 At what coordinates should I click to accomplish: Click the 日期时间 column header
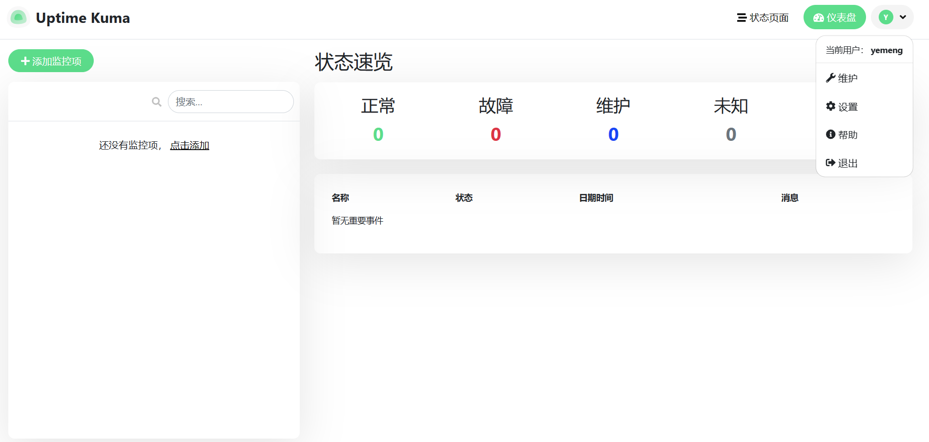tap(596, 198)
